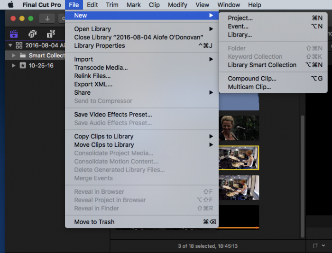332x253 pixels.
Task: Click the 10-25-16 event star icon
Action: (22, 65)
